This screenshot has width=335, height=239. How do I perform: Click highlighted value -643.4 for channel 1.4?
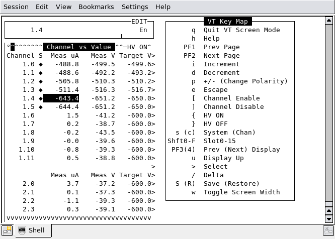[61, 98]
